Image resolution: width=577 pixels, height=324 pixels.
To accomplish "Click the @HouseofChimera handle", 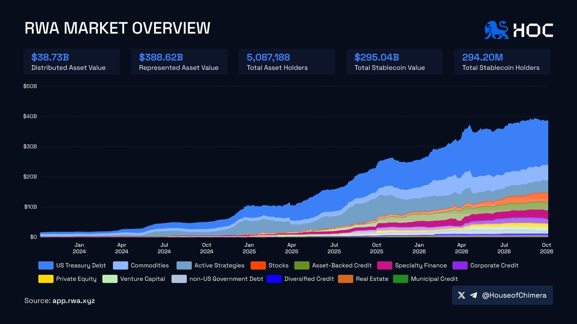I will point(514,295).
